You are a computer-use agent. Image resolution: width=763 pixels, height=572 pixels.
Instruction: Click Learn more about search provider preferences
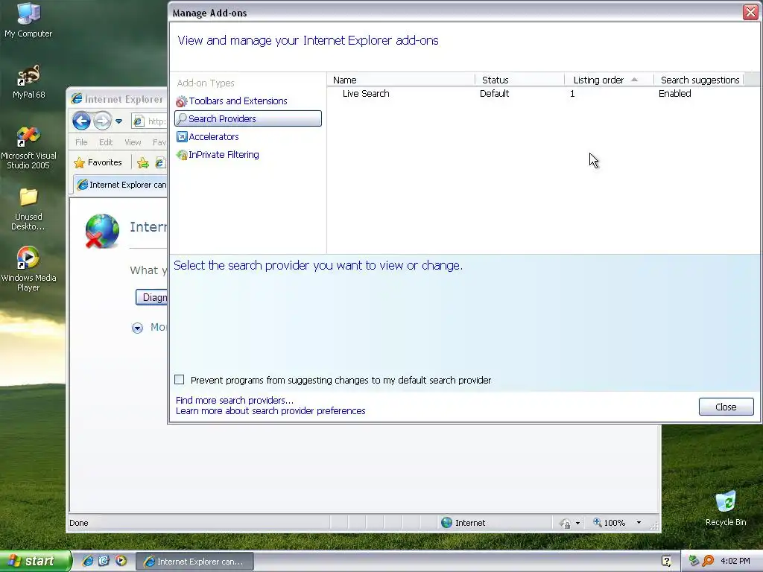tap(270, 411)
